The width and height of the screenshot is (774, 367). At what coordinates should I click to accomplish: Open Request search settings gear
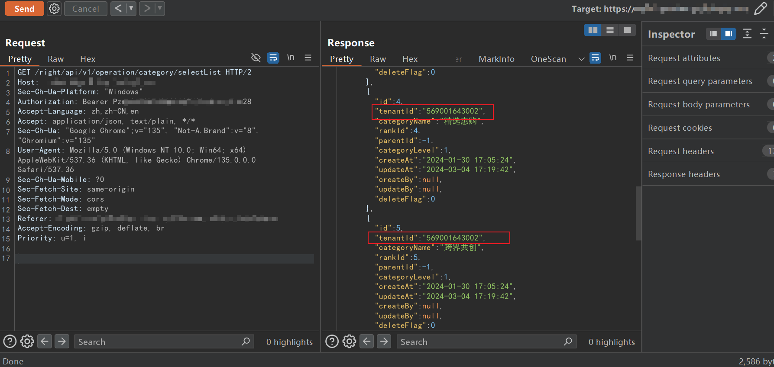tap(27, 341)
